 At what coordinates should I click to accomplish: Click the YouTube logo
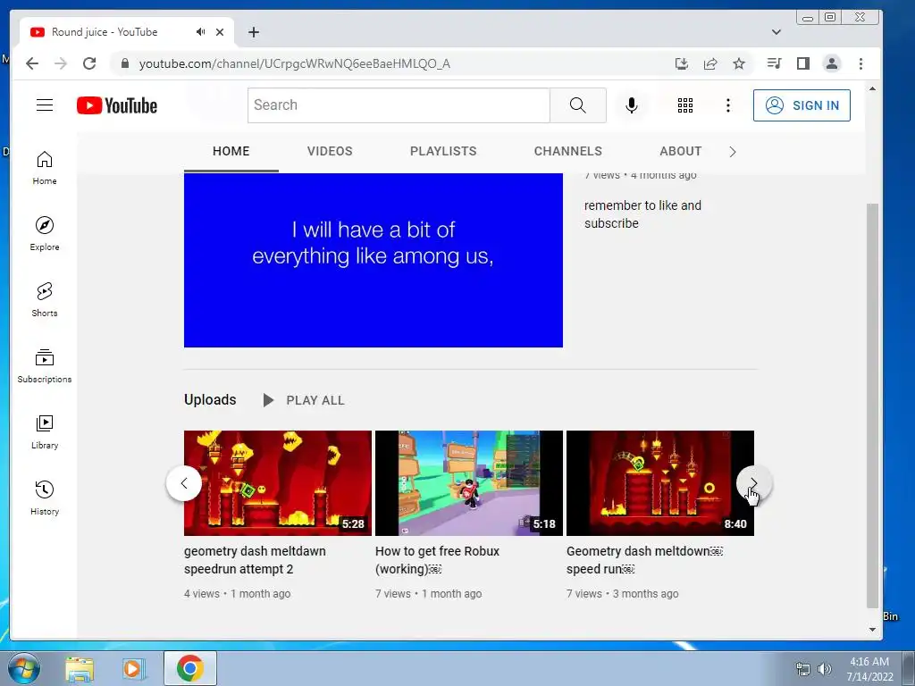117,105
